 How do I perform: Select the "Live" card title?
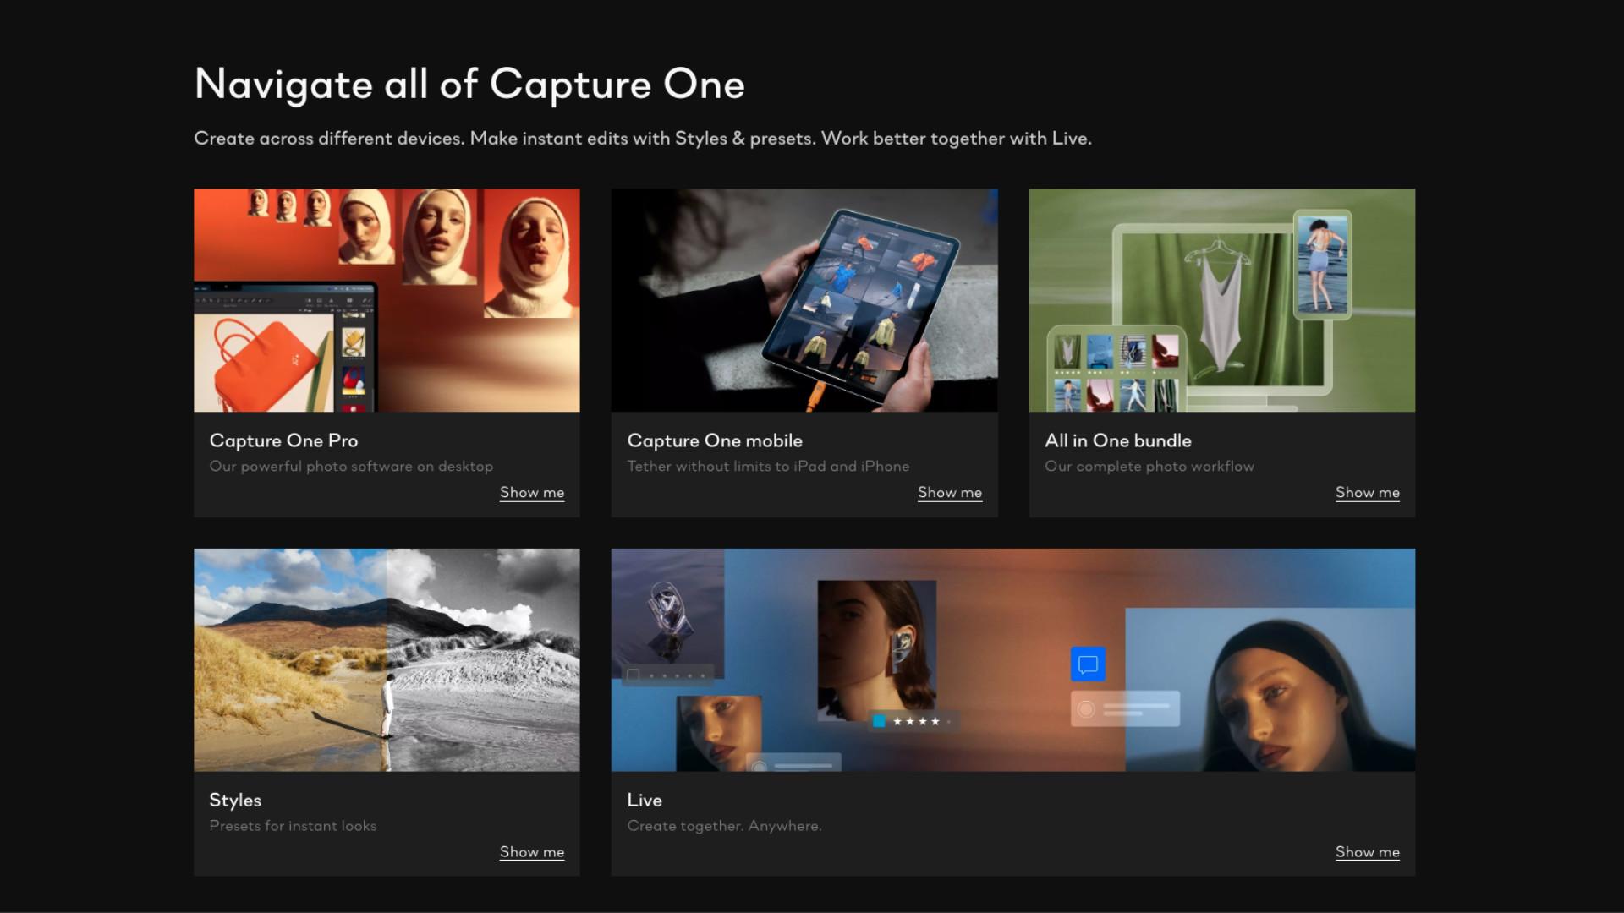pyautogui.click(x=645, y=801)
